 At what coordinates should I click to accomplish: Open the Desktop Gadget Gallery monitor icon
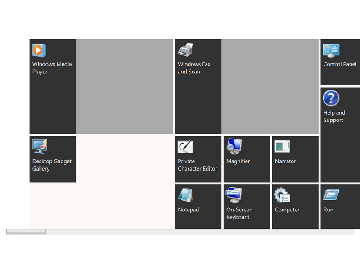pos(40,147)
